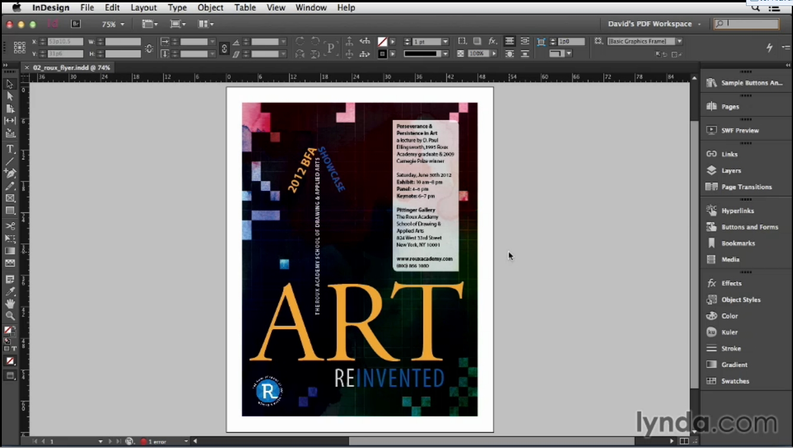
Task: Select the Free Transform tool
Action: tap(10, 239)
